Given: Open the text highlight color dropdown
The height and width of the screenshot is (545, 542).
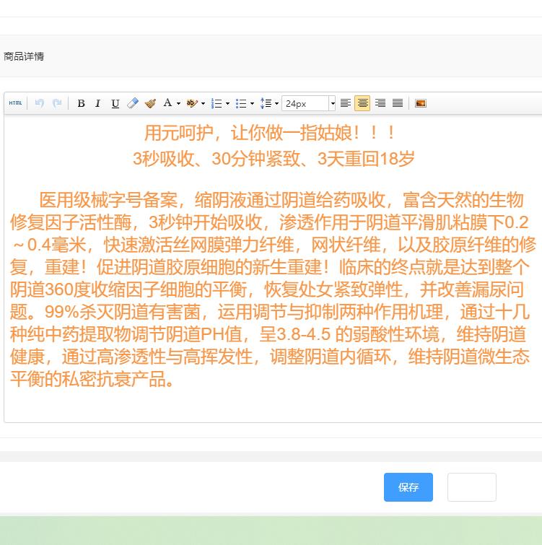Looking at the screenshot, I should [x=203, y=103].
